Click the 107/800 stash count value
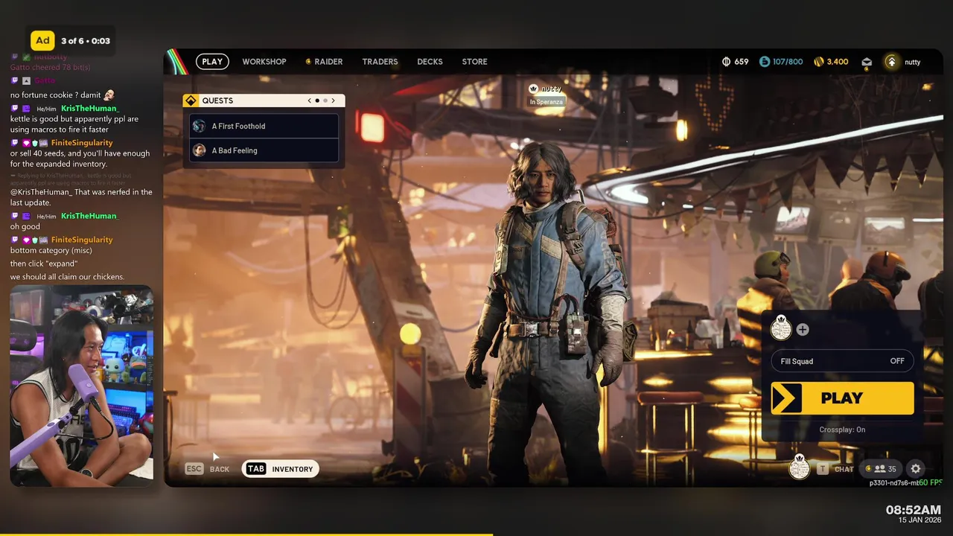The image size is (953, 536). pos(788,62)
